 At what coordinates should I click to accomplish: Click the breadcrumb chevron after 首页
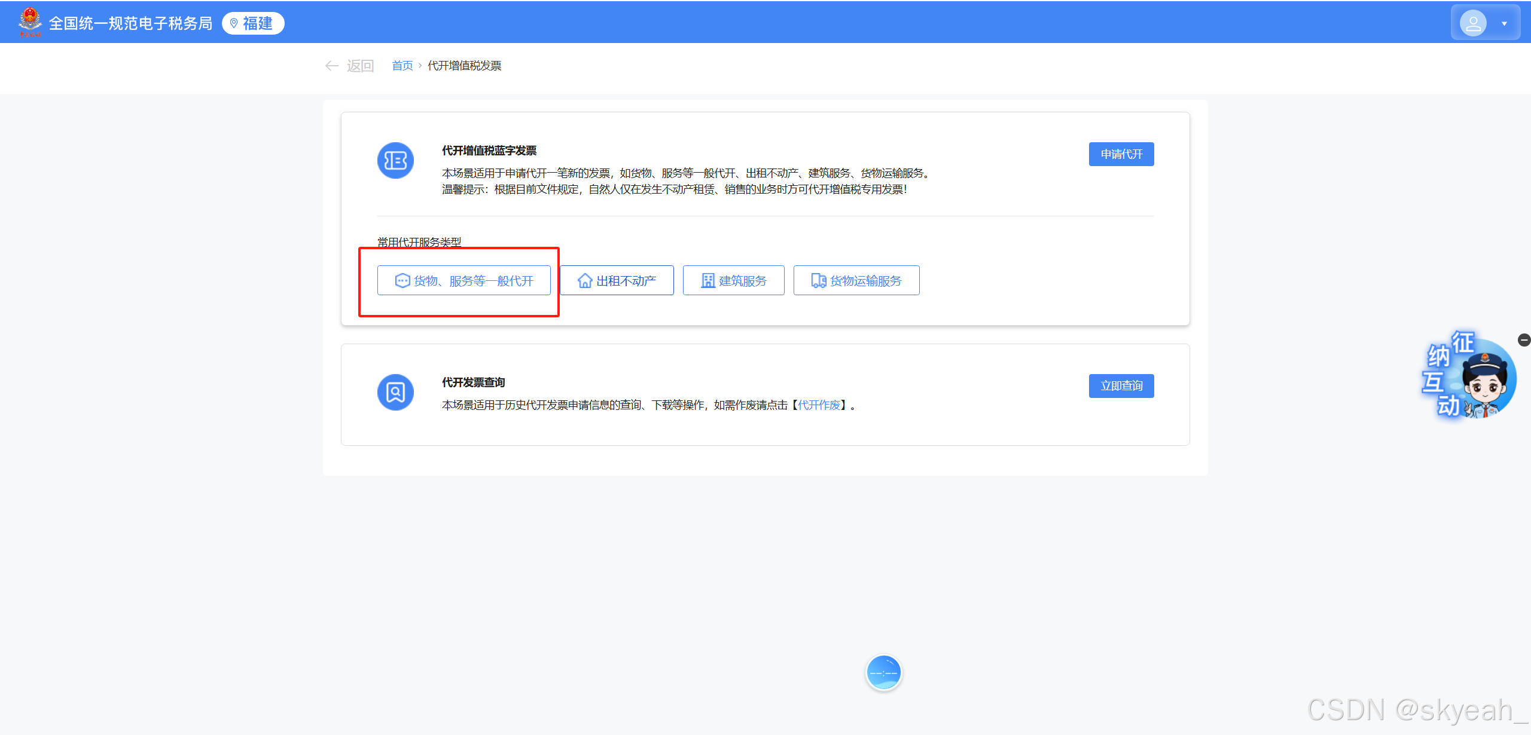pos(420,65)
